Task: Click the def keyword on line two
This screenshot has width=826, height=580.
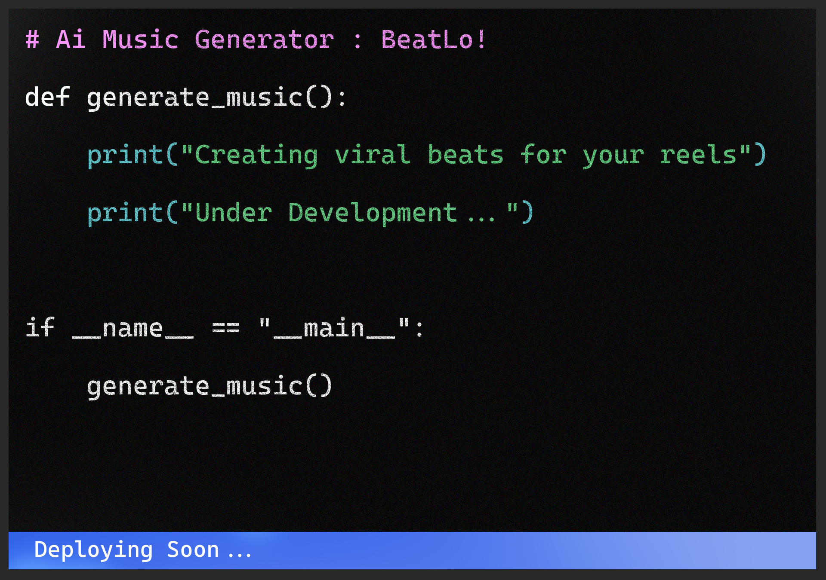Action: 47,98
